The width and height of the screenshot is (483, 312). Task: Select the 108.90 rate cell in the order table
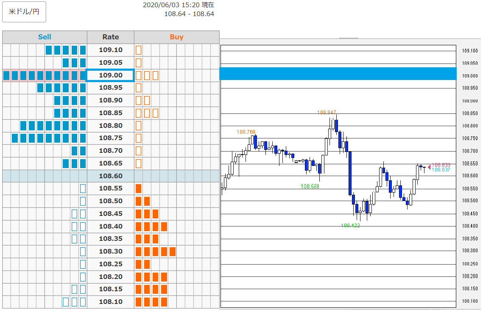[111, 100]
